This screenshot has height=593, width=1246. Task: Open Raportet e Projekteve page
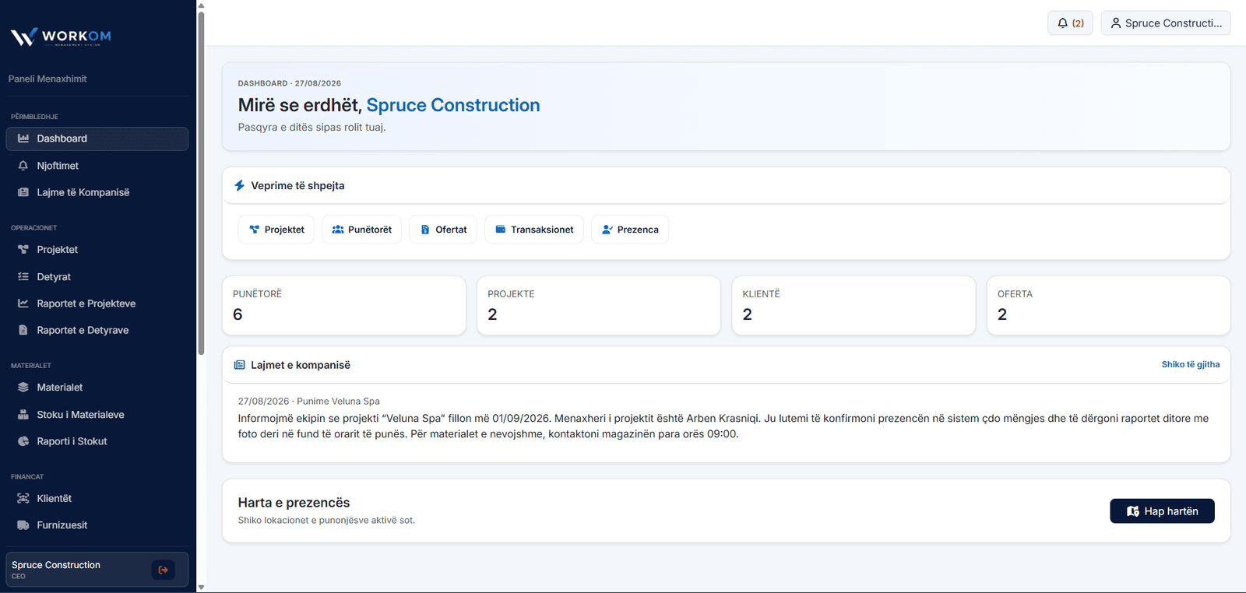point(97,304)
